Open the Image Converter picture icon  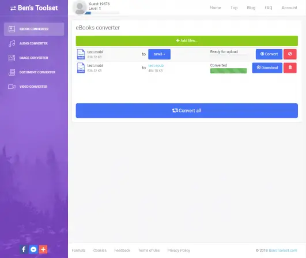(12, 58)
